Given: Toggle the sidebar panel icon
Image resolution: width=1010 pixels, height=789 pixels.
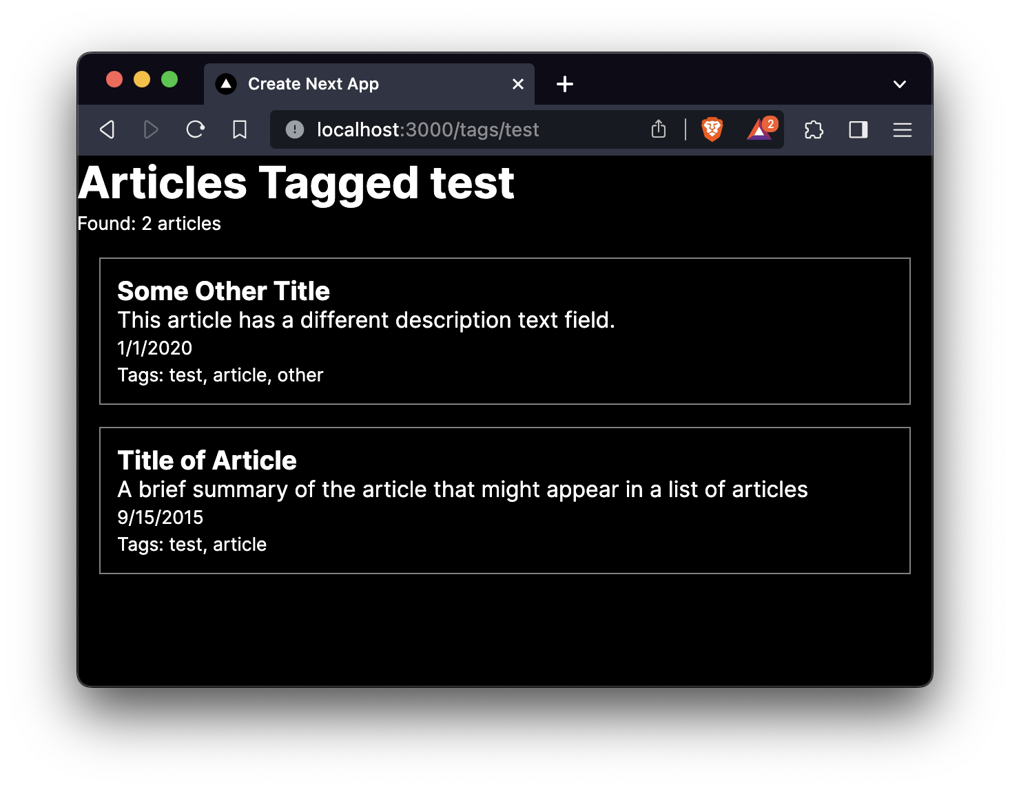Looking at the screenshot, I should [858, 129].
